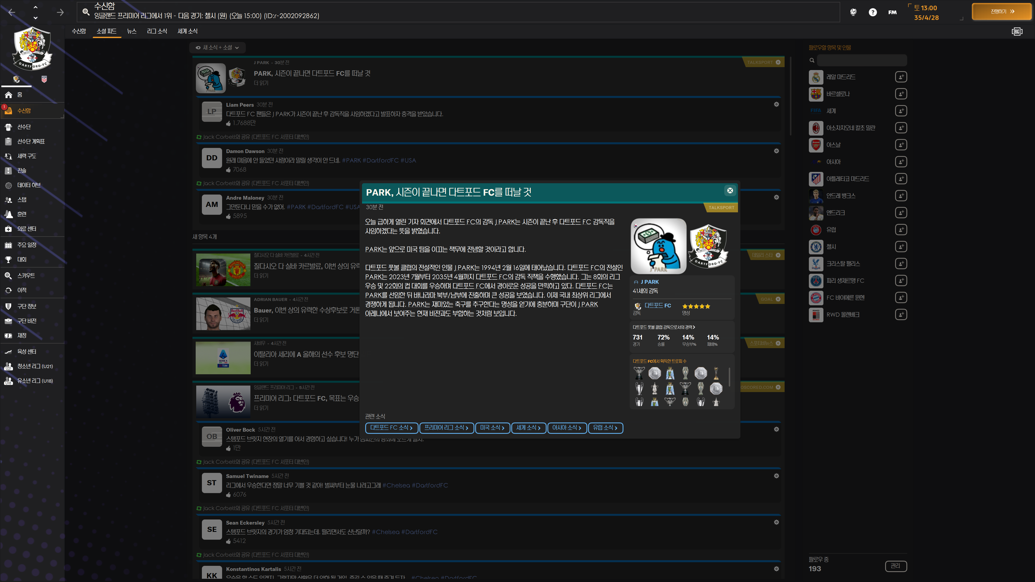Viewport: 1035px width, 582px height.
Task: Click the #PARK hashtag in Dawson's post
Action: [x=351, y=160]
